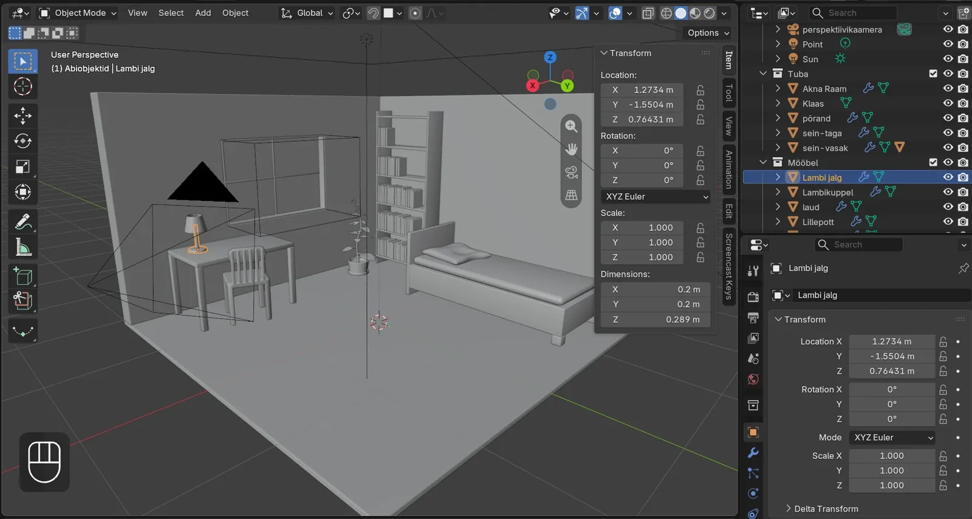Uncheck the Mööbel collection checkbox
Image resolution: width=972 pixels, height=519 pixels.
point(933,162)
